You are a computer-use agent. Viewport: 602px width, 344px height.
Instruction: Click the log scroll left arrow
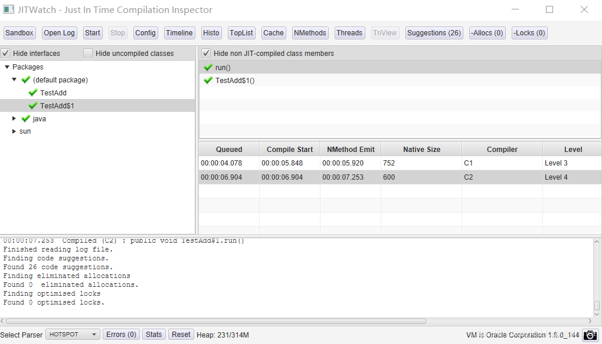[x=2, y=321]
